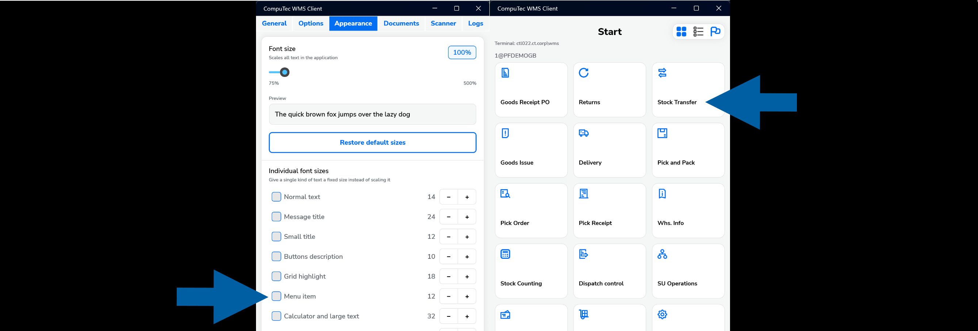This screenshot has width=978, height=331.
Task: Decrease Small title size with minus
Action: pos(449,237)
